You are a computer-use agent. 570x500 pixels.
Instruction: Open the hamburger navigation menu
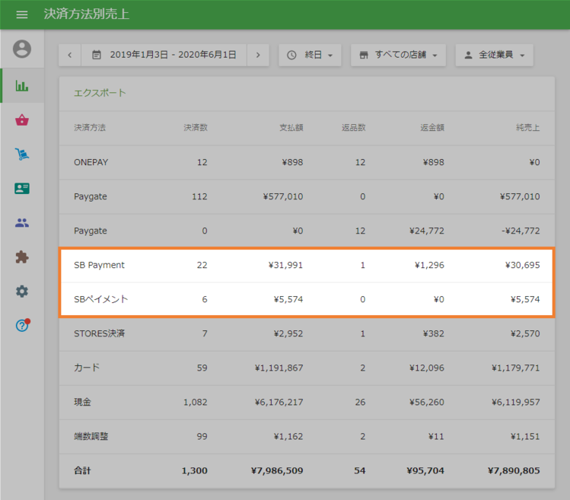22,14
